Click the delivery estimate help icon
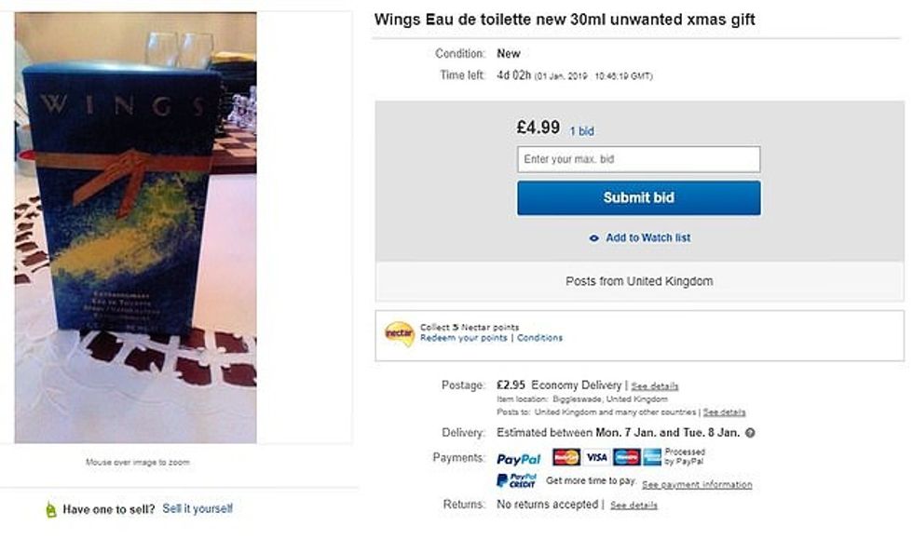The image size is (913, 553). tap(750, 433)
